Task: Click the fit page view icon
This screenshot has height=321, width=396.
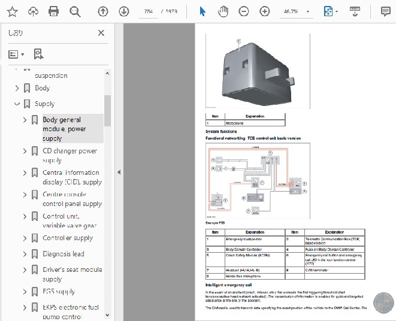Action: pyautogui.click(x=328, y=11)
